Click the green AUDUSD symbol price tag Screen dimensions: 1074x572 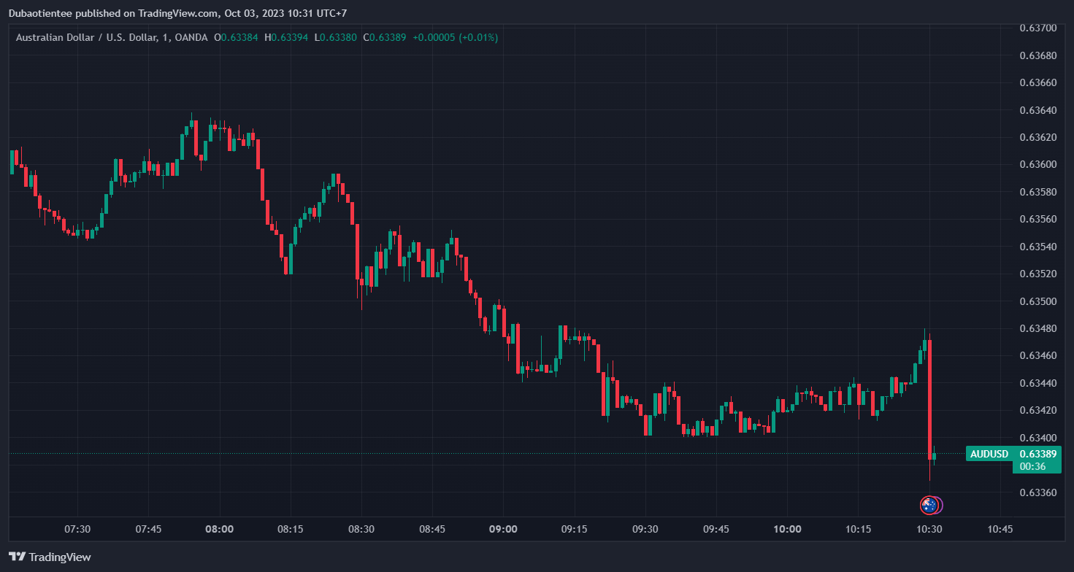tap(989, 454)
